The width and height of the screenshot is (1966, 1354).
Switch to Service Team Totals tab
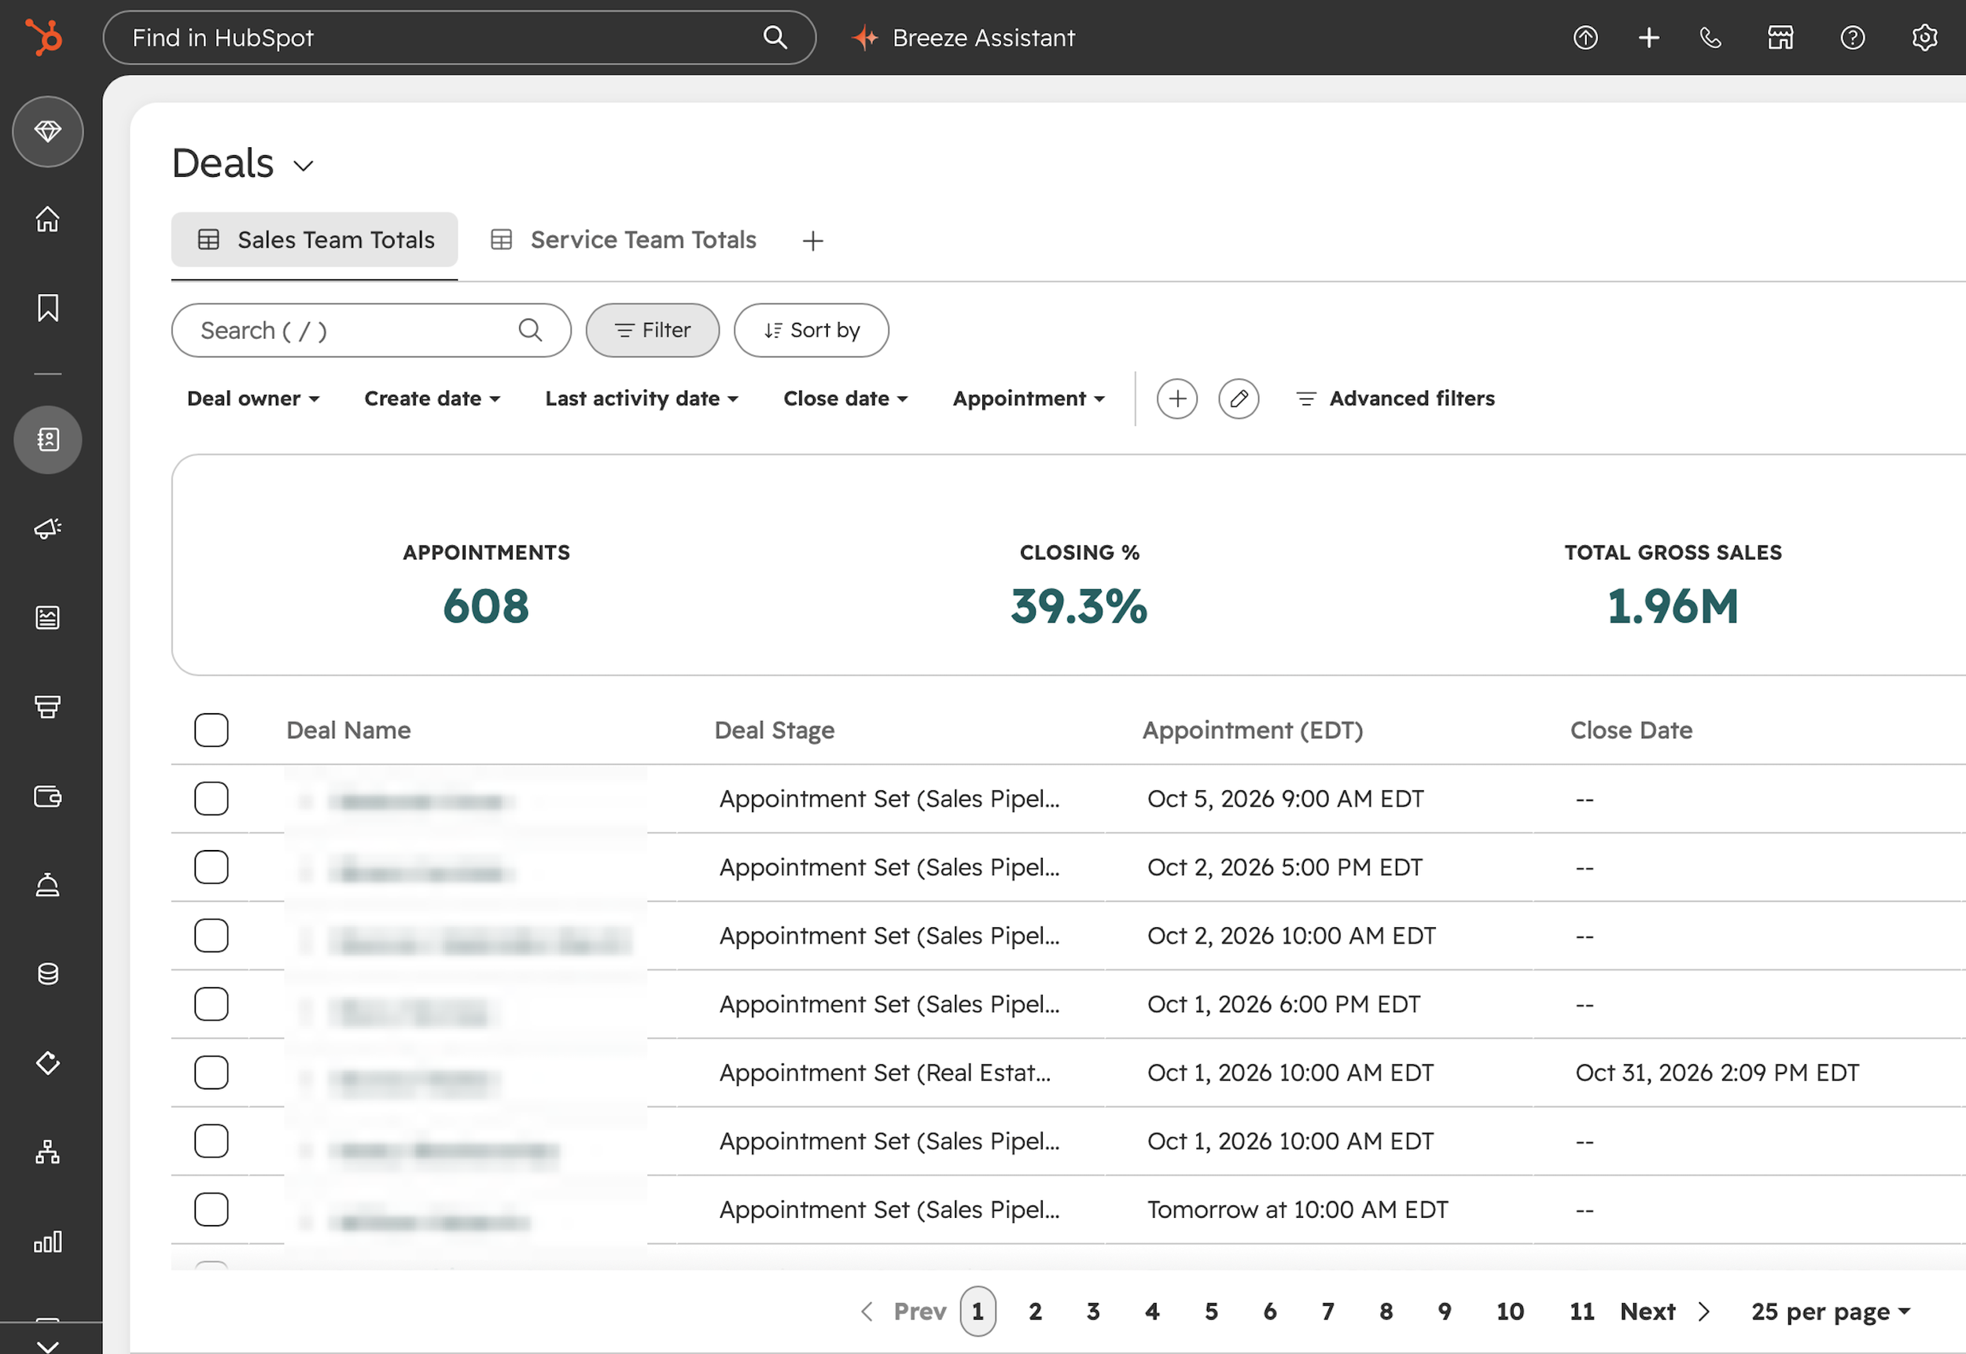click(624, 240)
